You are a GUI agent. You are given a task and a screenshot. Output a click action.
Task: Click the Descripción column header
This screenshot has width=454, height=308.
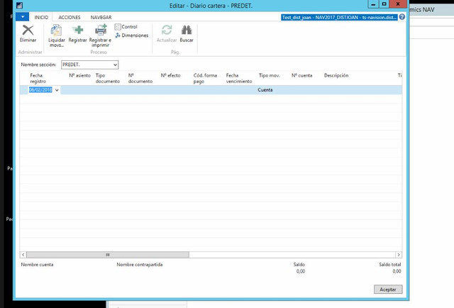pyautogui.click(x=336, y=76)
